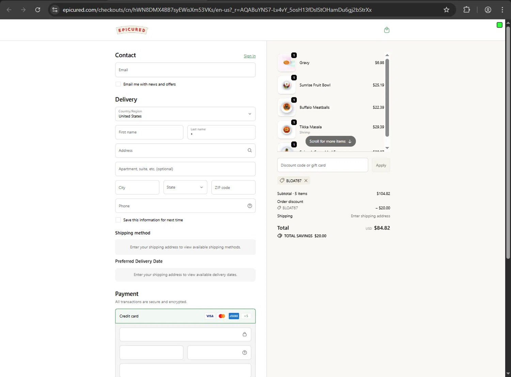Open browser extensions menu

click(x=467, y=10)
